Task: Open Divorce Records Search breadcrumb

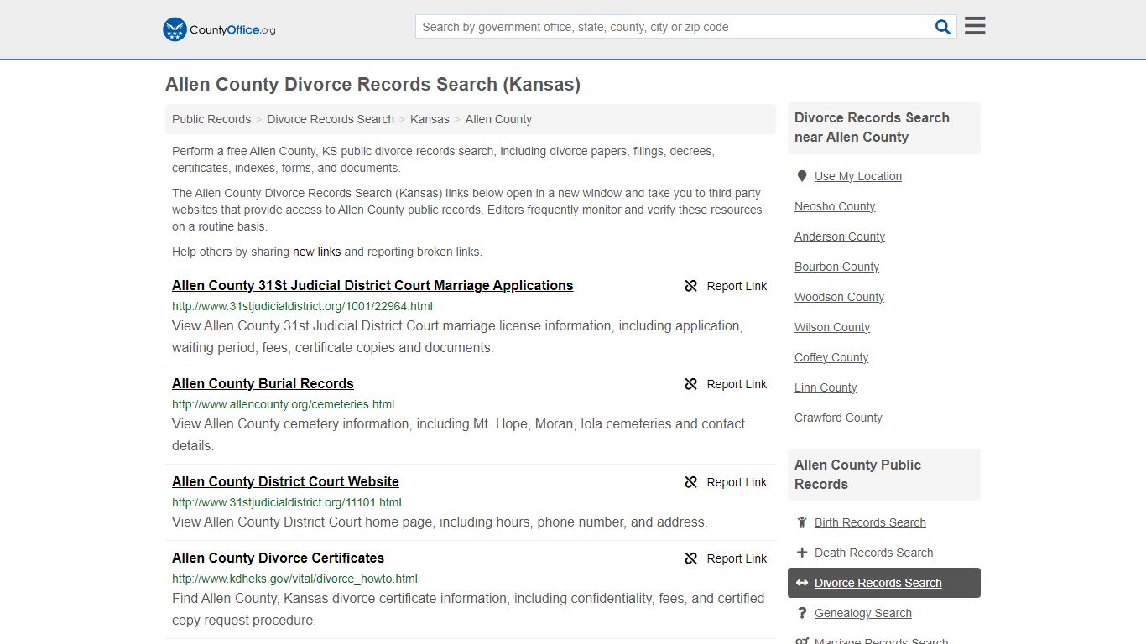Action: click(331, 119)
